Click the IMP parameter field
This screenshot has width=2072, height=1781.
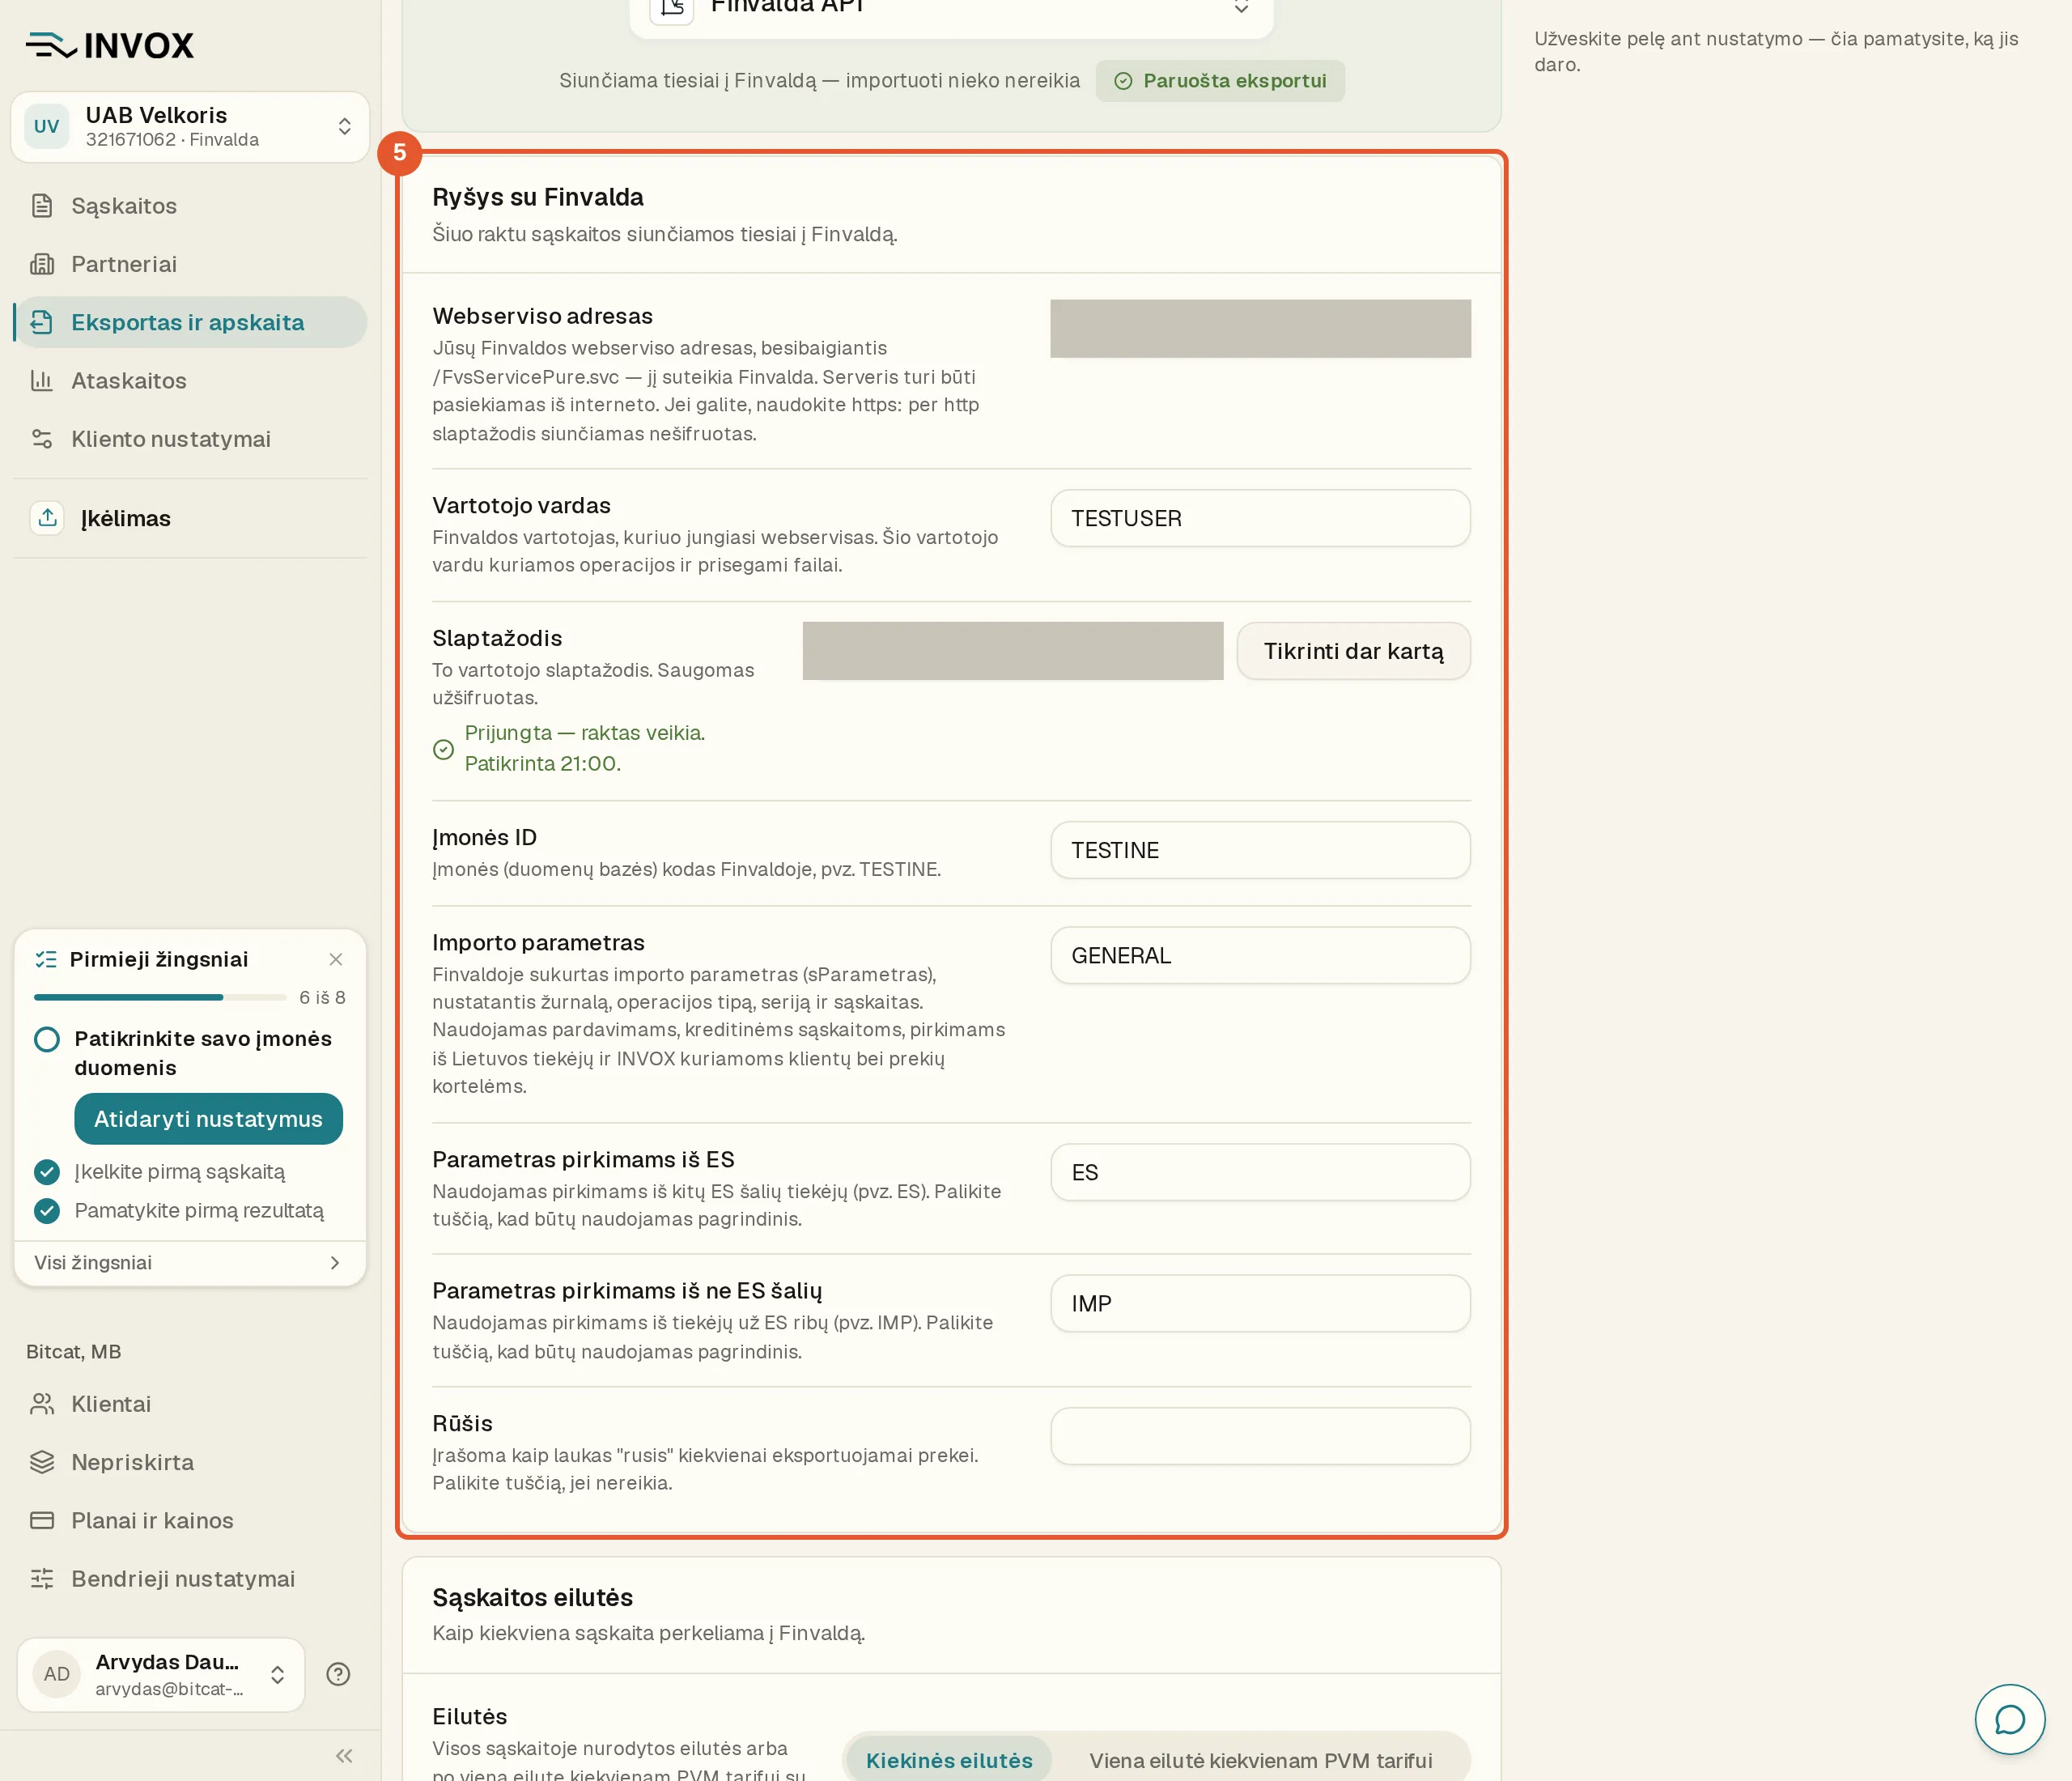click(x=1260, y=1303)
